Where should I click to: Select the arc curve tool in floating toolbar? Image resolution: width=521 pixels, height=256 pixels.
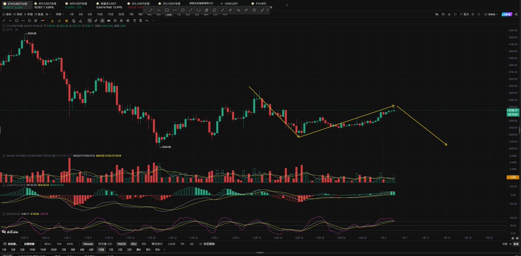coord(198,10)
